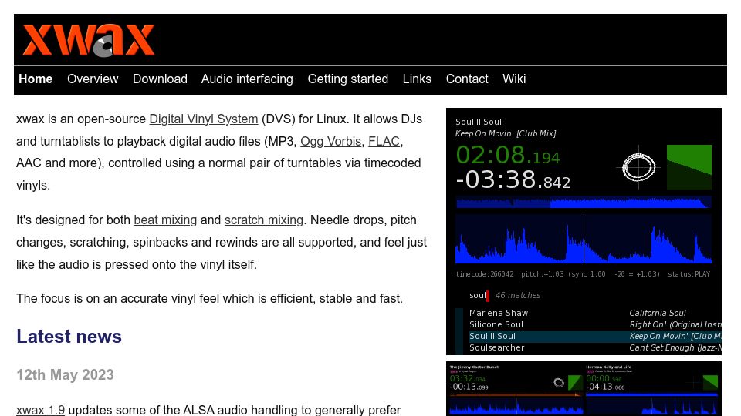This screenshot has height=416, width=741.
Task: Open the xwax 1.9 release link
Action: click(40, 410)
